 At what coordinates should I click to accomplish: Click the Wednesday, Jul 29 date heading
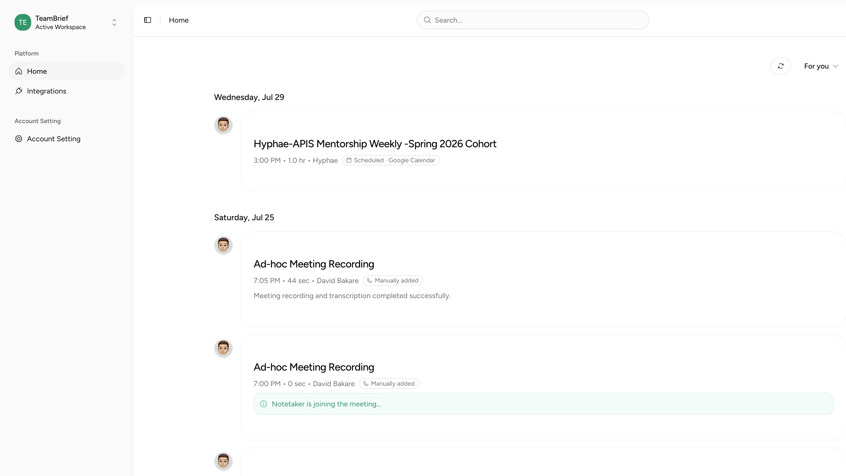click(249, 97)
